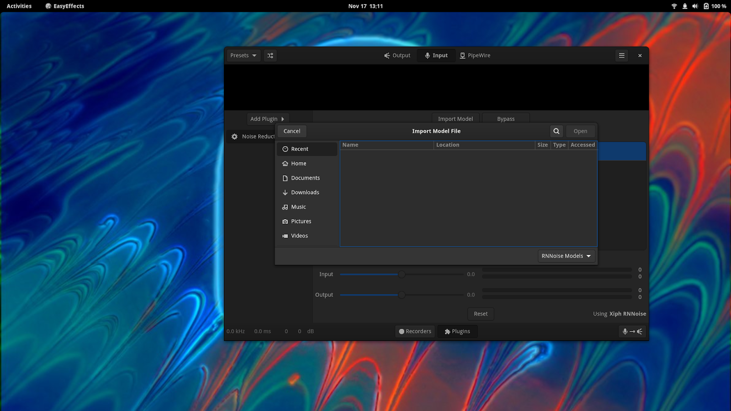
Task: Open the RNNoise Models filter dropdown
Action: pos(566,256)
